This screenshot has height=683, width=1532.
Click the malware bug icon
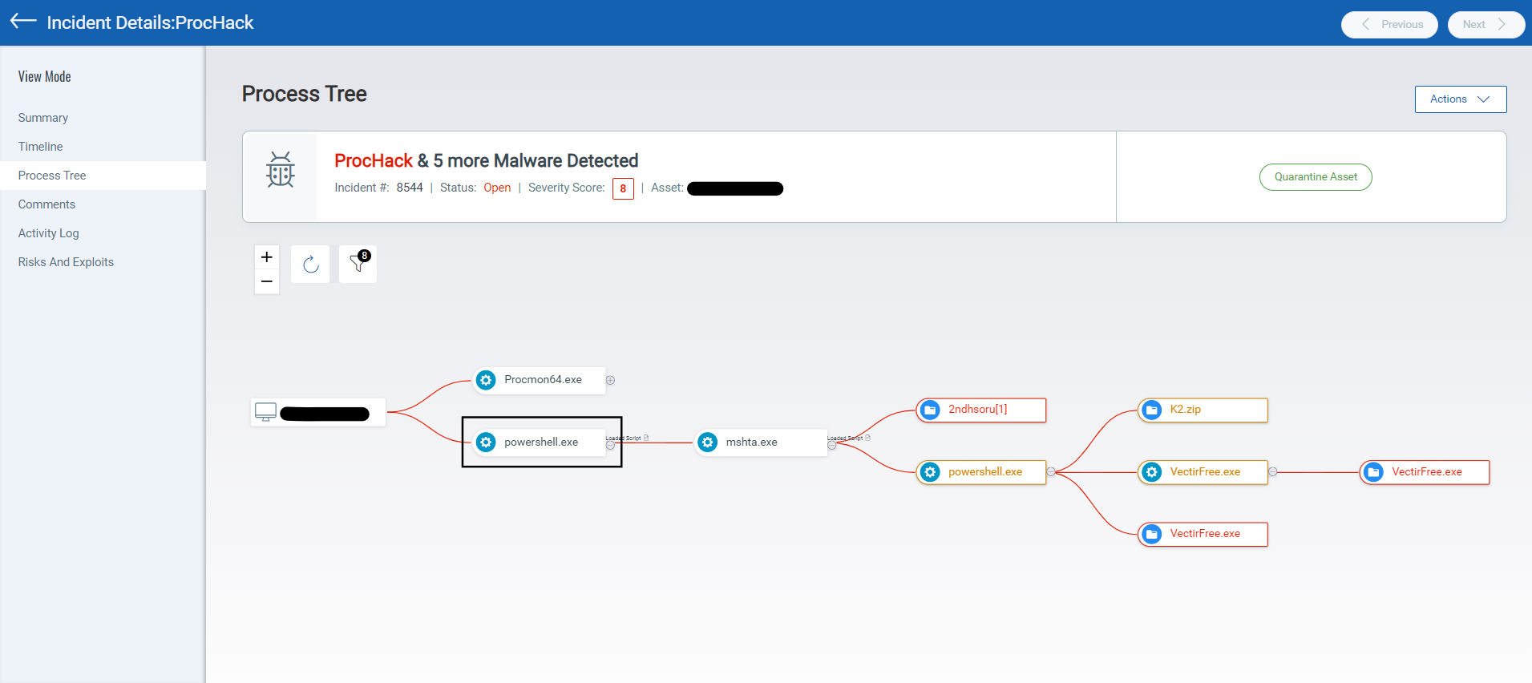pyautogui.click(x=281, y=169)
